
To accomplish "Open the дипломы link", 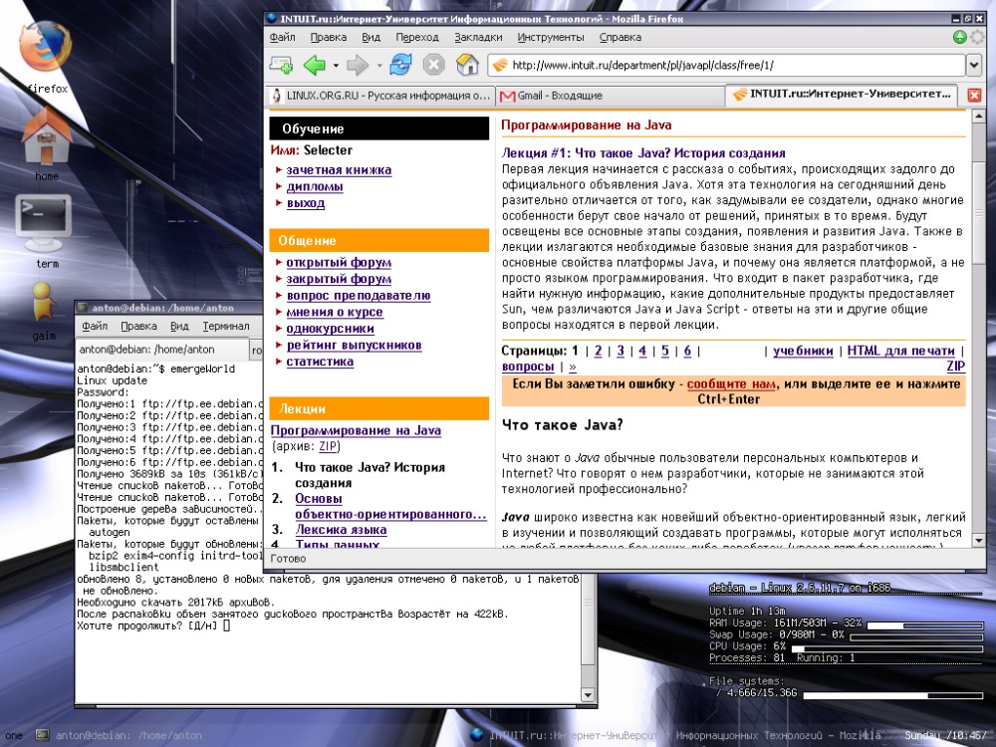I will (x=315, y=186).
